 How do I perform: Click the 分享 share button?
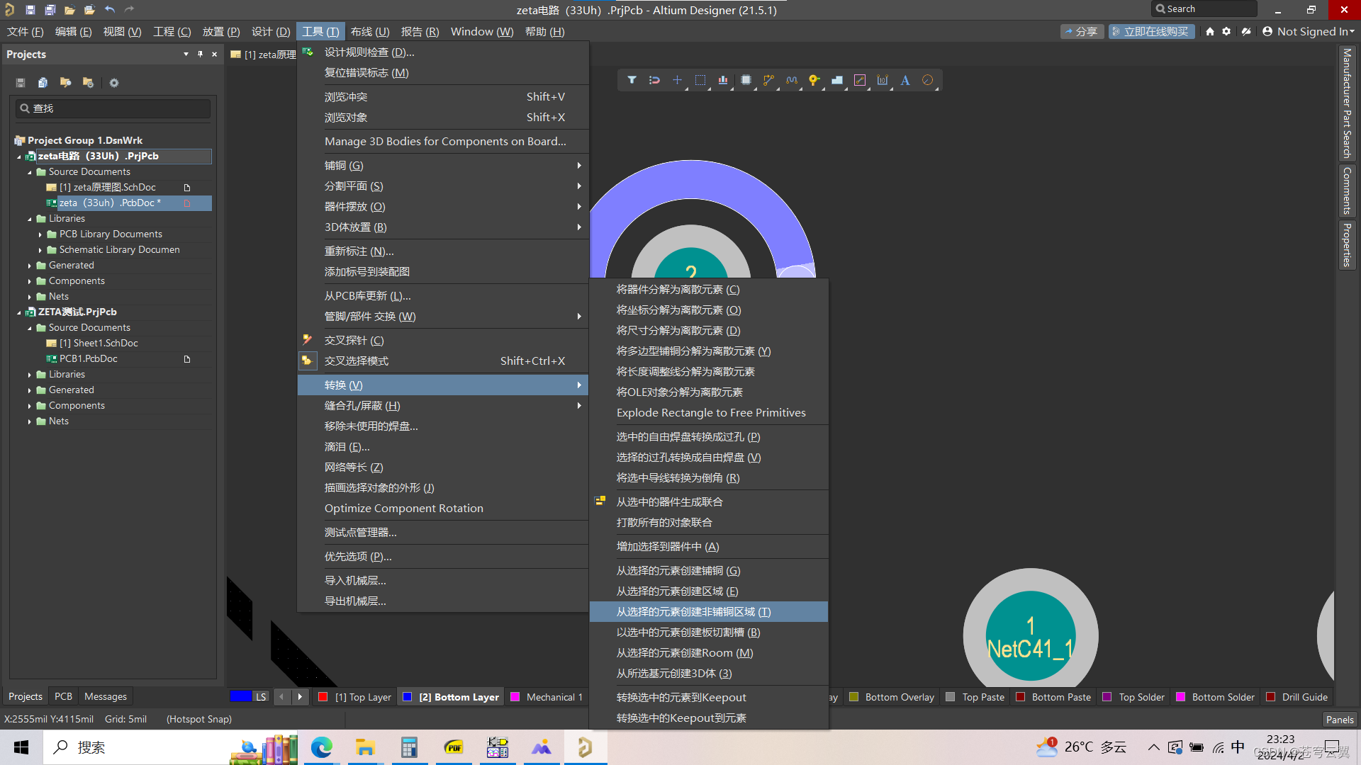tap(1082, 31)
